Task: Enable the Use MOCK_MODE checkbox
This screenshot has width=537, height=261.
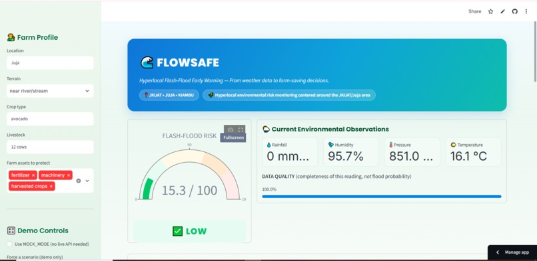Action: click(9, 244)
